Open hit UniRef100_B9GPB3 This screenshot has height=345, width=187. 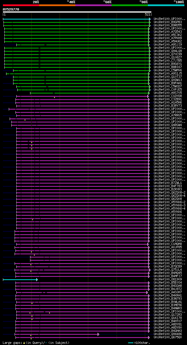168,22
